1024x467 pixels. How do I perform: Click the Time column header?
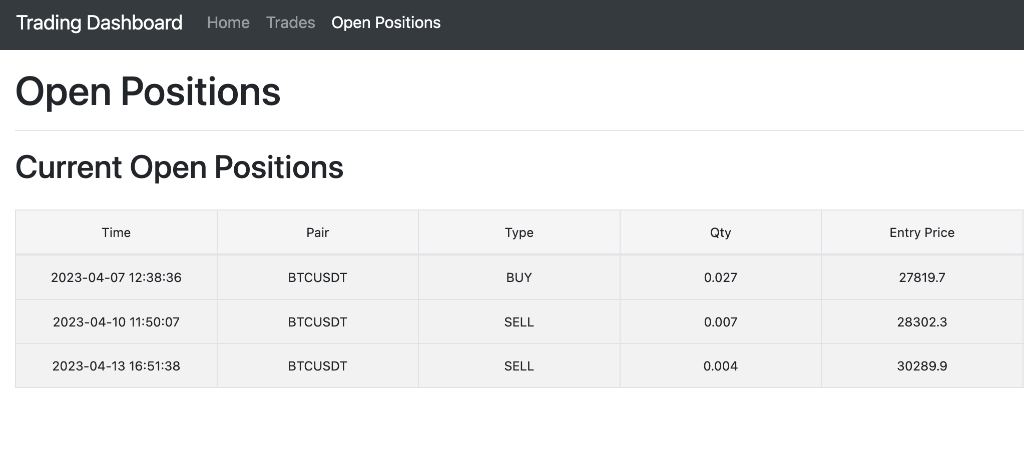click(x=116, y=232)
